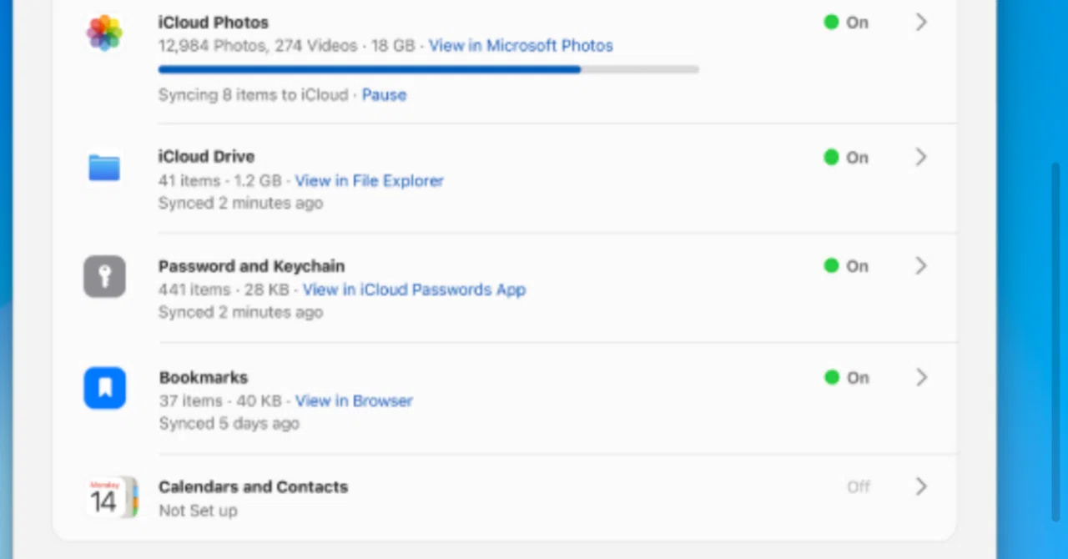This screenshot has width=1068, height=559.
Task: Open View in Microsoft Photos link
Action: 521,46
